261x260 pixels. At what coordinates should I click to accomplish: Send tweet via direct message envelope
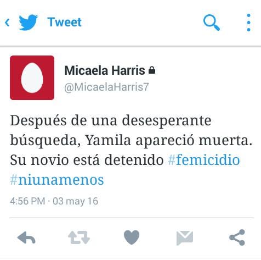(x=185, y=238)
